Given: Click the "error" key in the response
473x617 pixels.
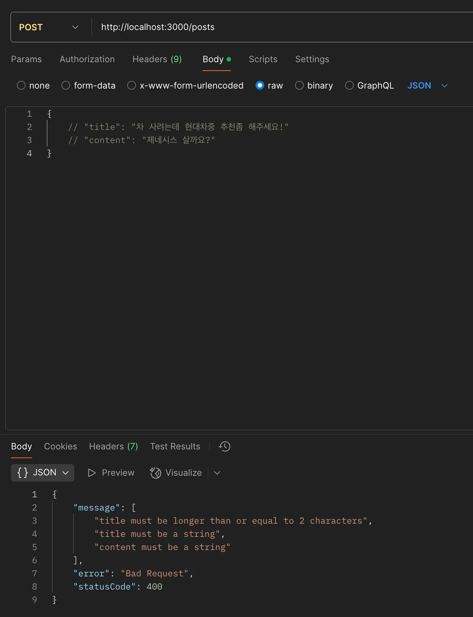Looking at the screenshot, I should pyautogui.click(x=91, y=573).
